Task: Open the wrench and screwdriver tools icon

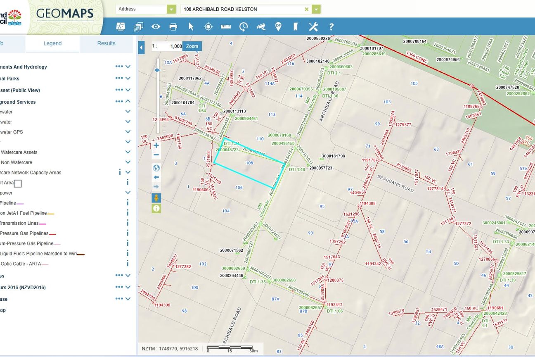Action: pos(313,27)
